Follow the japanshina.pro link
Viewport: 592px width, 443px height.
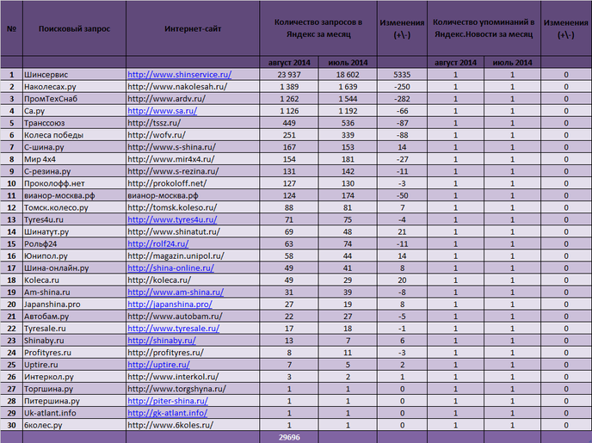[170, 305]
